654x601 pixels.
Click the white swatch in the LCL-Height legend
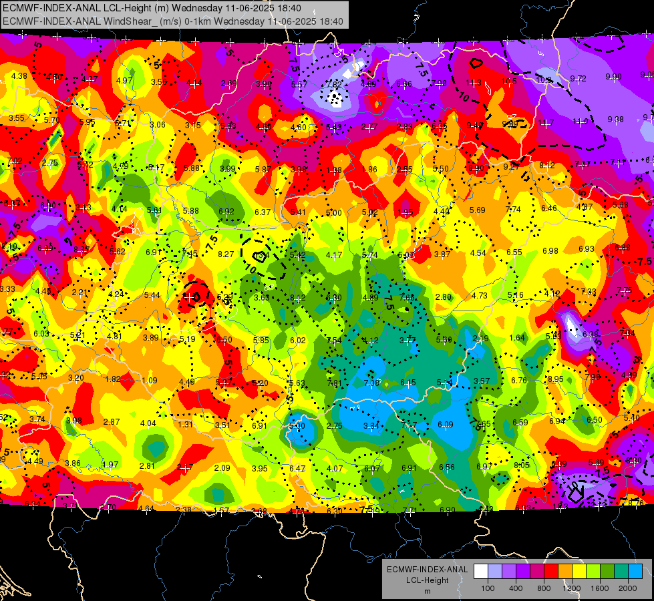[481, 572]
